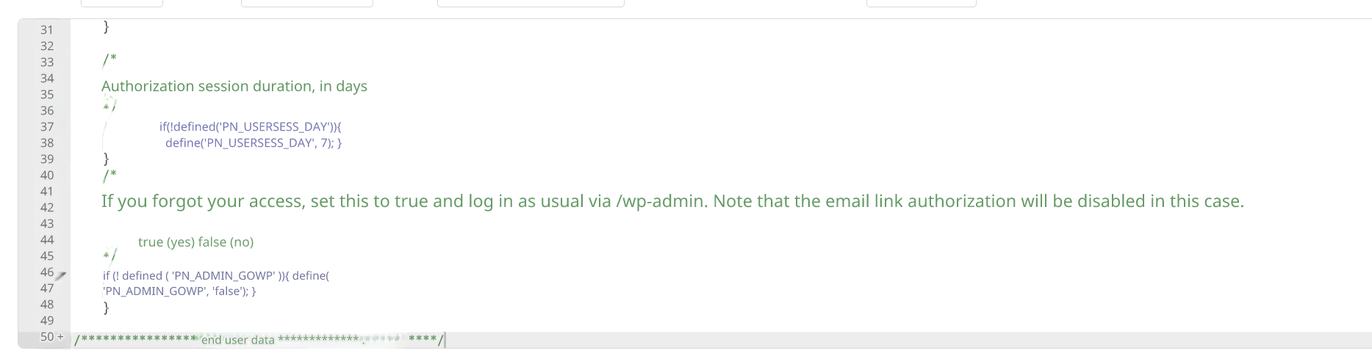Image resolution: width=1372 pixels, height=356 pixels.
Task: Click the if(!defined('PN_USERSESS_DAY')) code line
Action: point(250,127)
